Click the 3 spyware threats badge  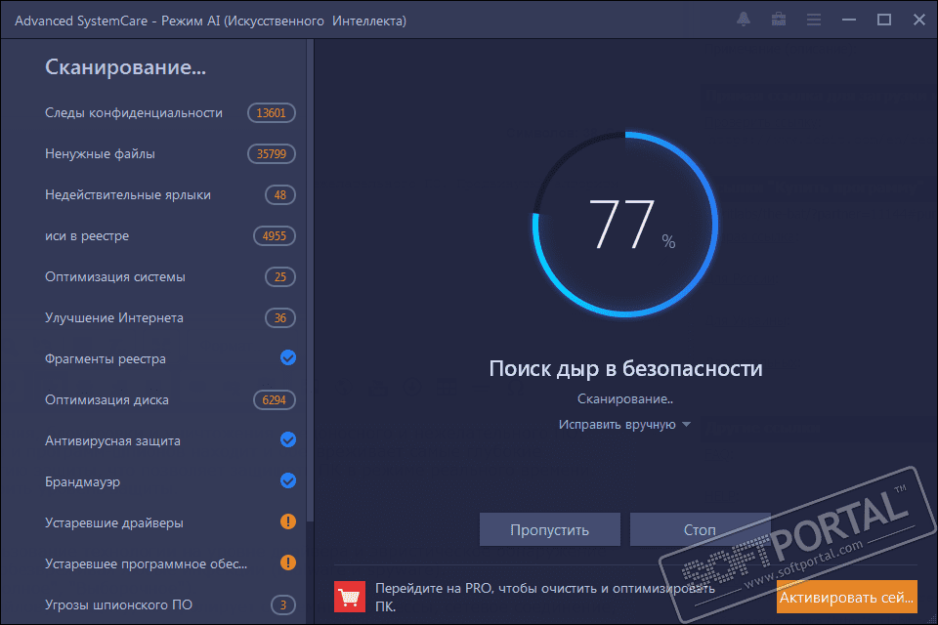pyautogui.click(x=283, y=604)
